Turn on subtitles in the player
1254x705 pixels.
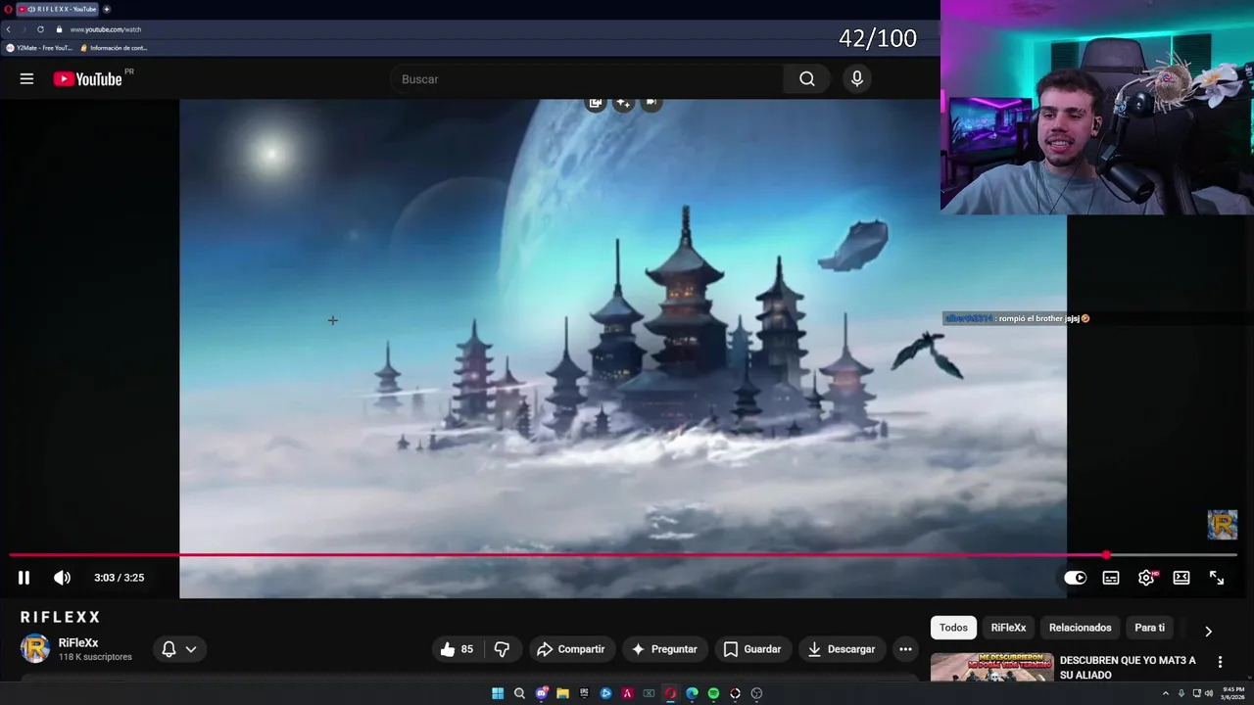click(1110, 578)
